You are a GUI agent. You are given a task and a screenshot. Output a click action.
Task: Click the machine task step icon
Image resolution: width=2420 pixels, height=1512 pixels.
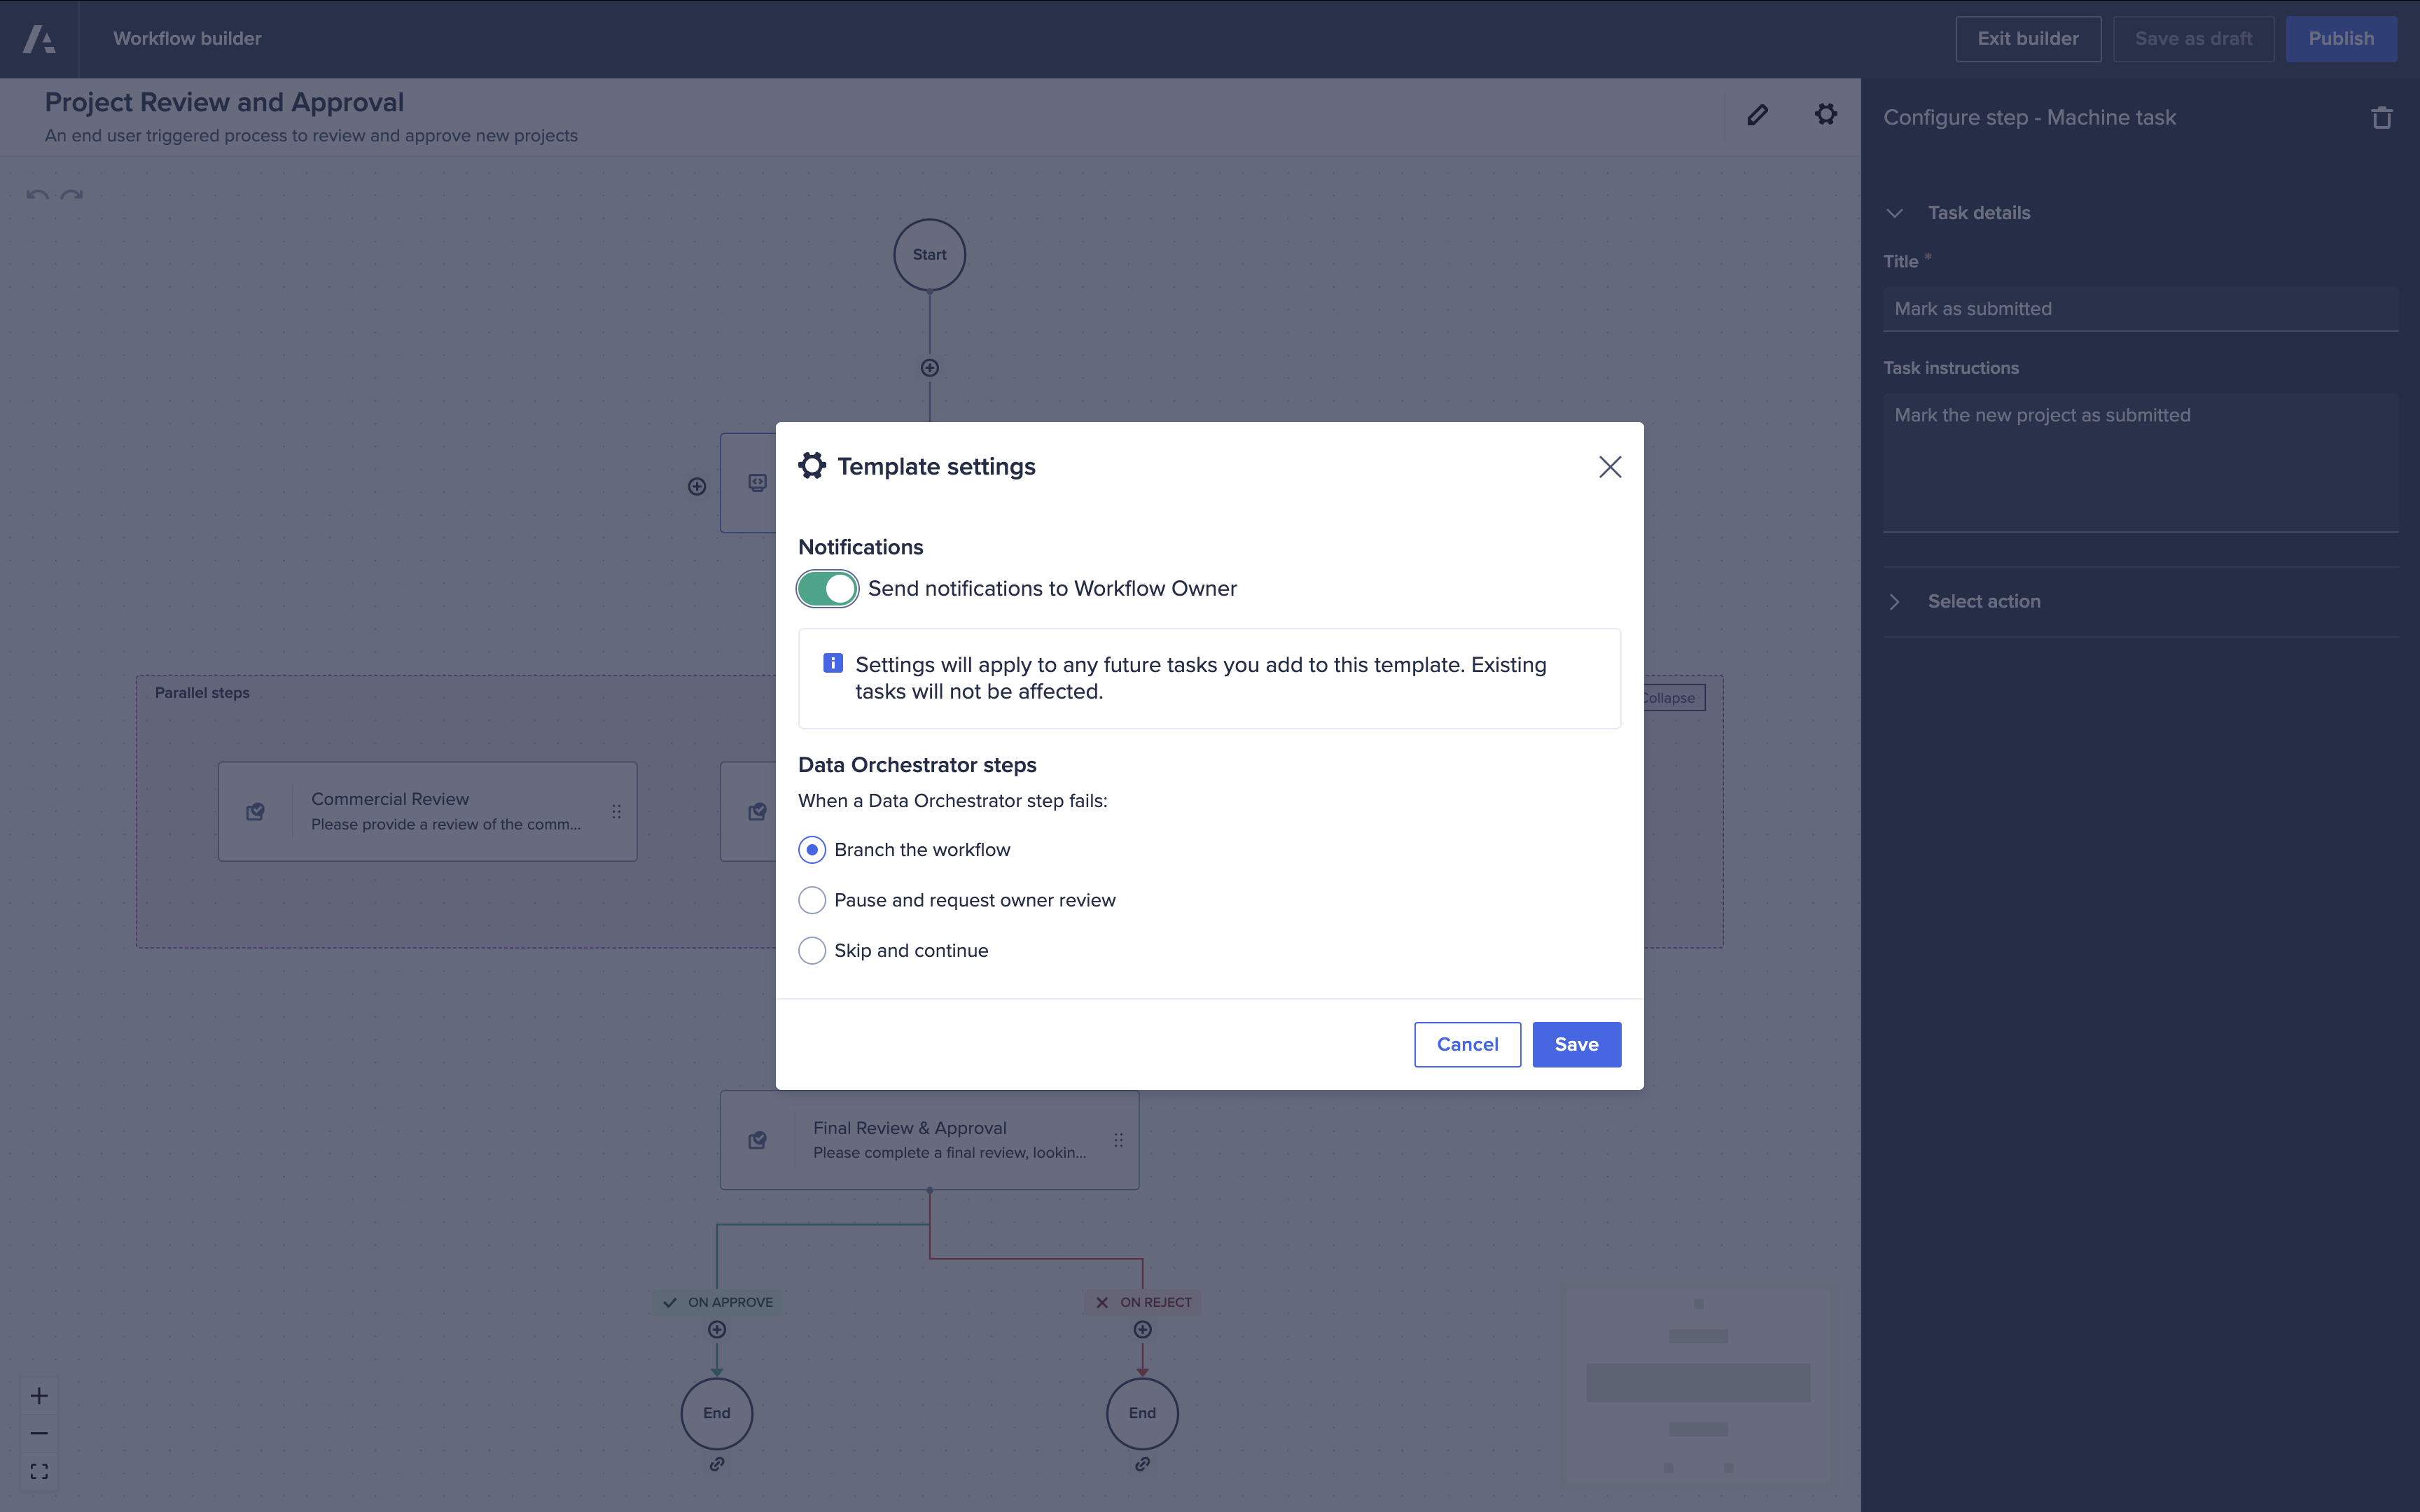[x=757, y=483]
